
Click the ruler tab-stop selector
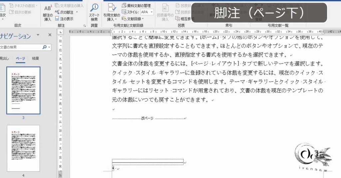(61, 32)
